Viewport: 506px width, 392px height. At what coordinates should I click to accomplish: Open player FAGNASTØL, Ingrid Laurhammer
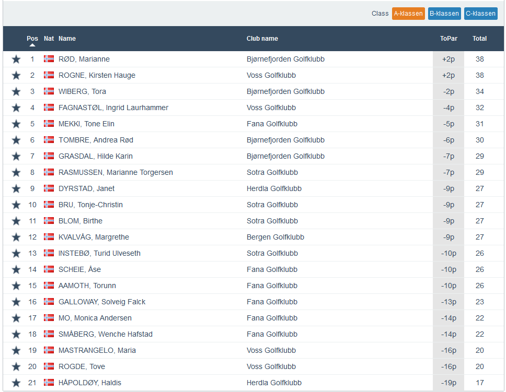pyautogui.click(x=113, y=108)
